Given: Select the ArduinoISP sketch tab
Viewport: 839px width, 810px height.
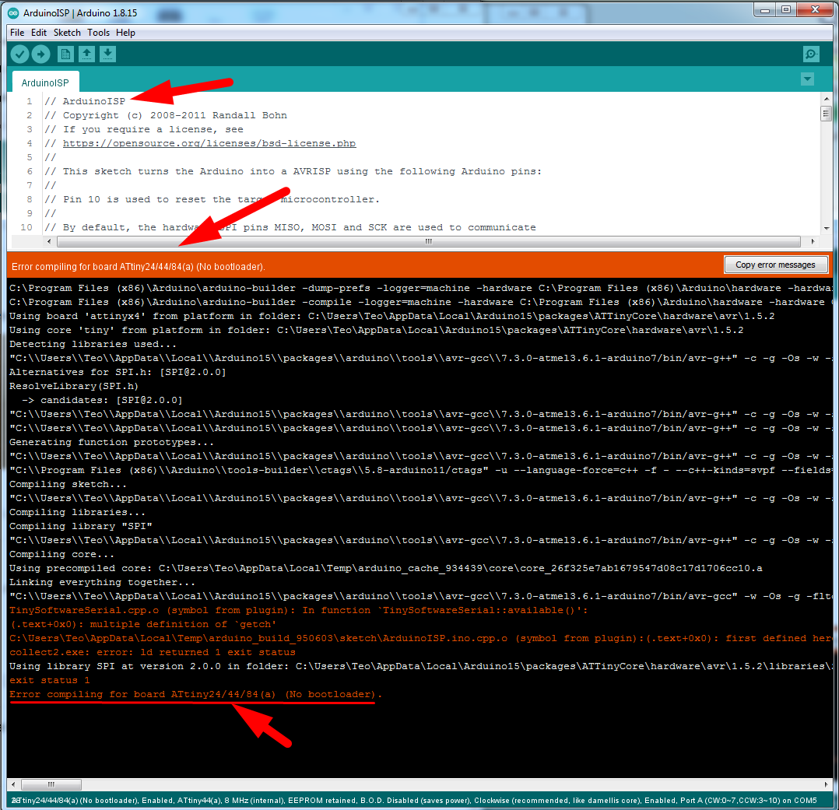Looking at the screenshot, I should [45, 82].
